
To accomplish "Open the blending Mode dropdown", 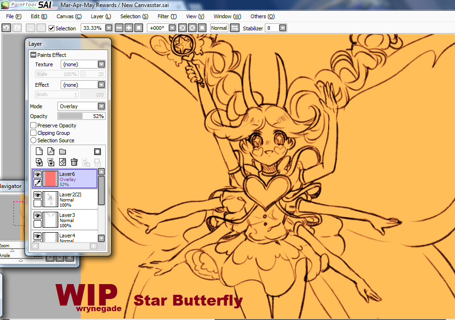I will [x=101, y=106].
